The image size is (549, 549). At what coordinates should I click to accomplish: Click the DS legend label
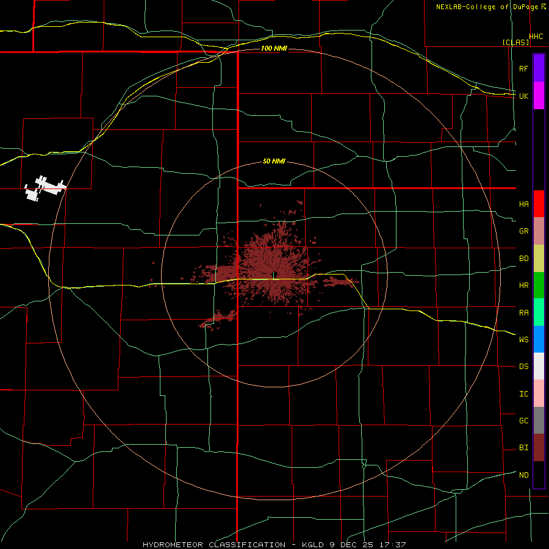(523, 366)
